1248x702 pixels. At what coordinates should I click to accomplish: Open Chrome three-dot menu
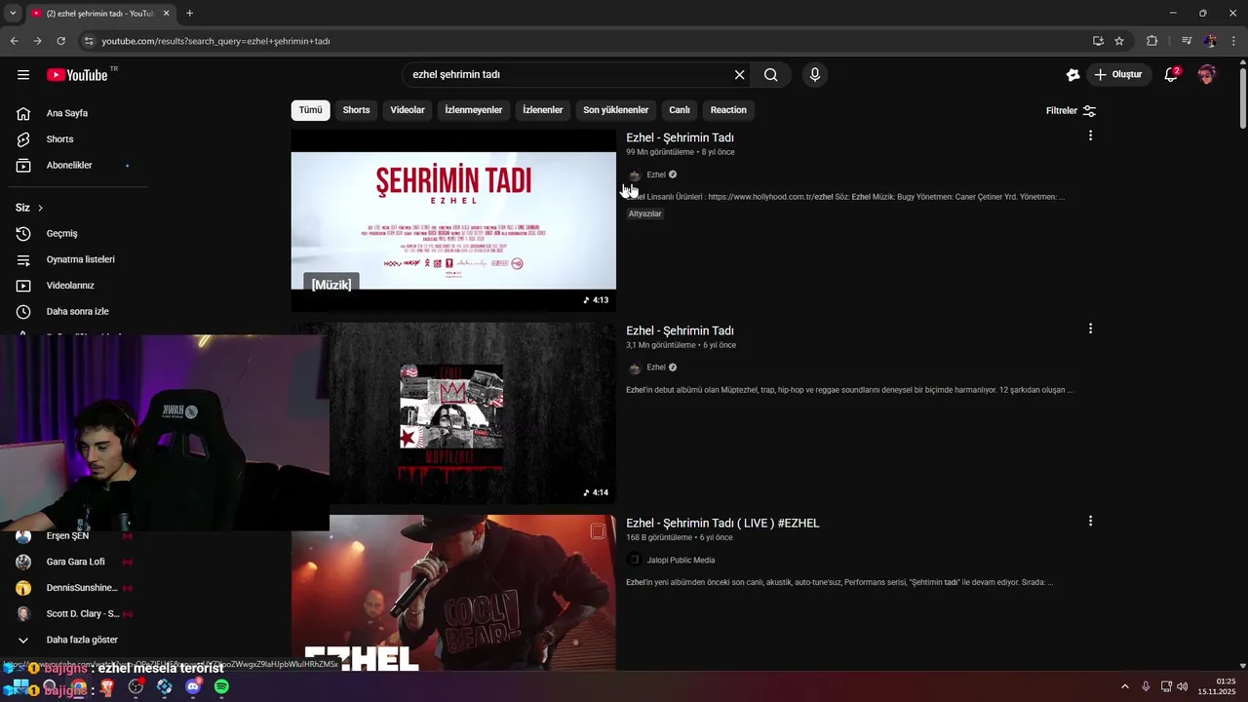click(1233, 41)
